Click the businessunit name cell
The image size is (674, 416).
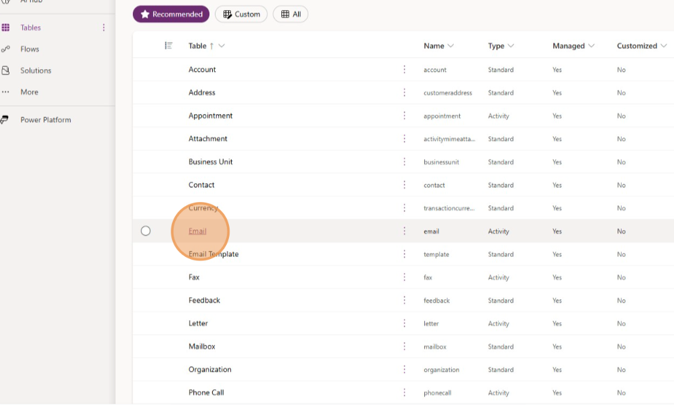click(x=441, y=162)
